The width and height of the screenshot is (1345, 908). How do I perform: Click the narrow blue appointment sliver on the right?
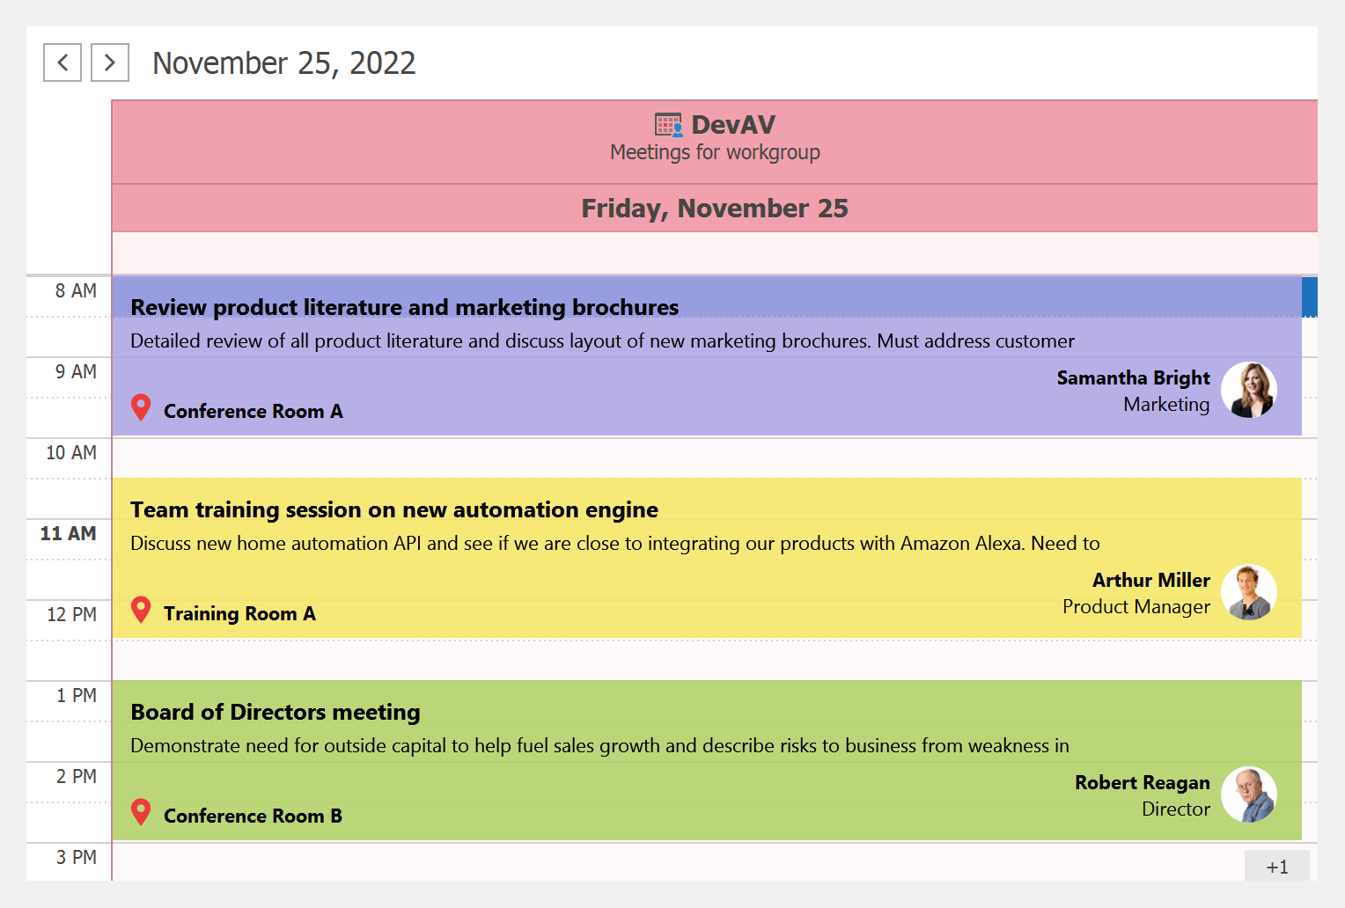1311,297
